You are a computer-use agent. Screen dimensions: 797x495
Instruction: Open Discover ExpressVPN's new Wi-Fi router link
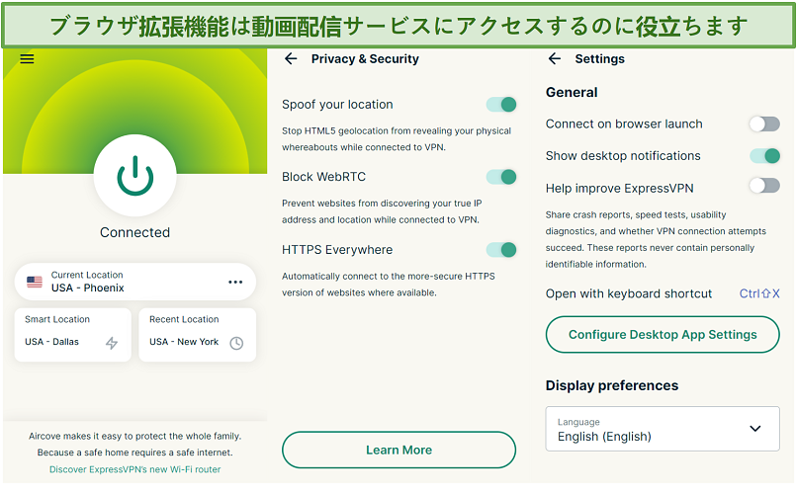click(x=135, y=469)
